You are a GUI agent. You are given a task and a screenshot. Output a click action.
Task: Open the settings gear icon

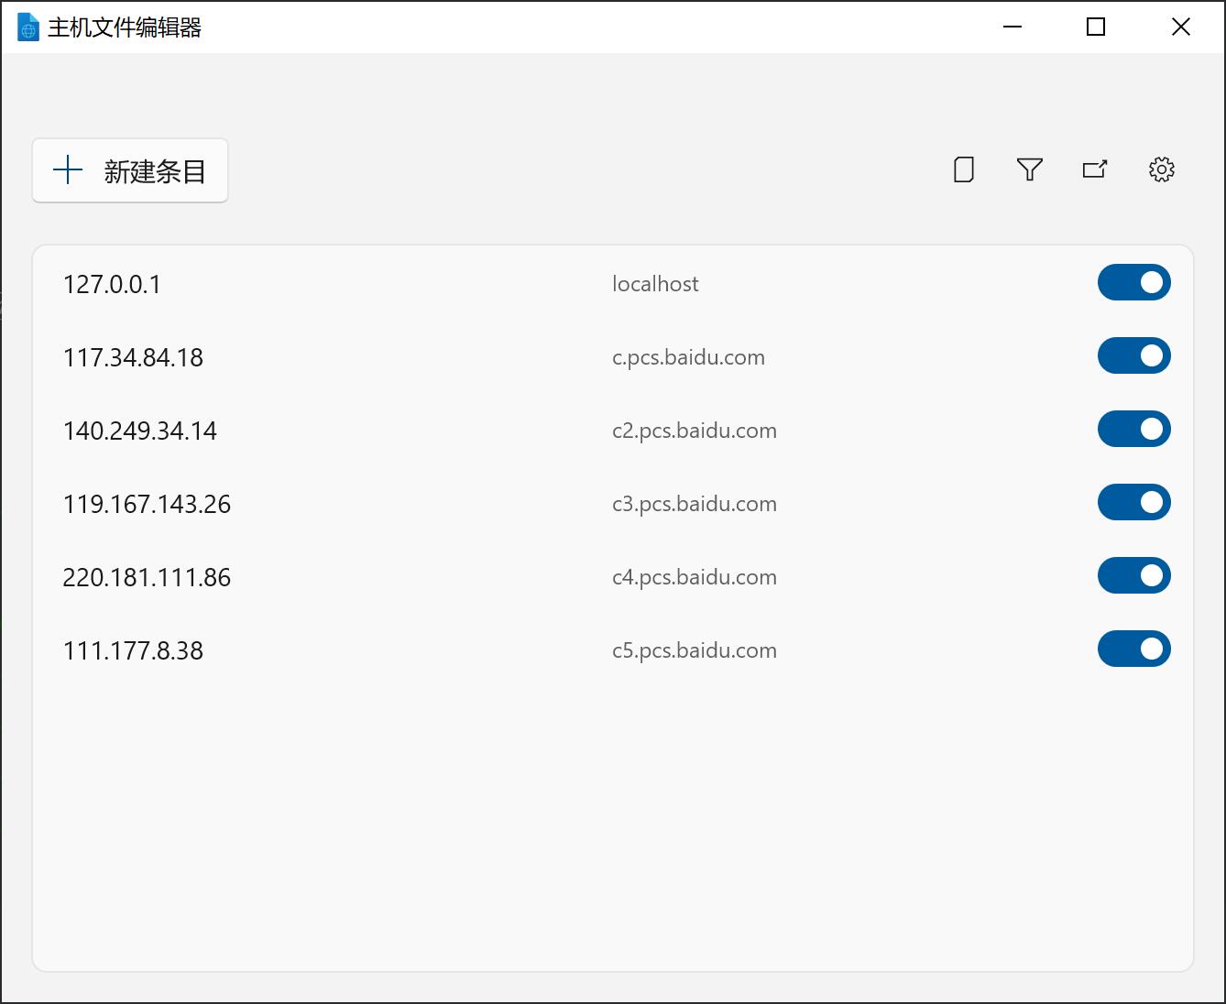[1161, 169]
